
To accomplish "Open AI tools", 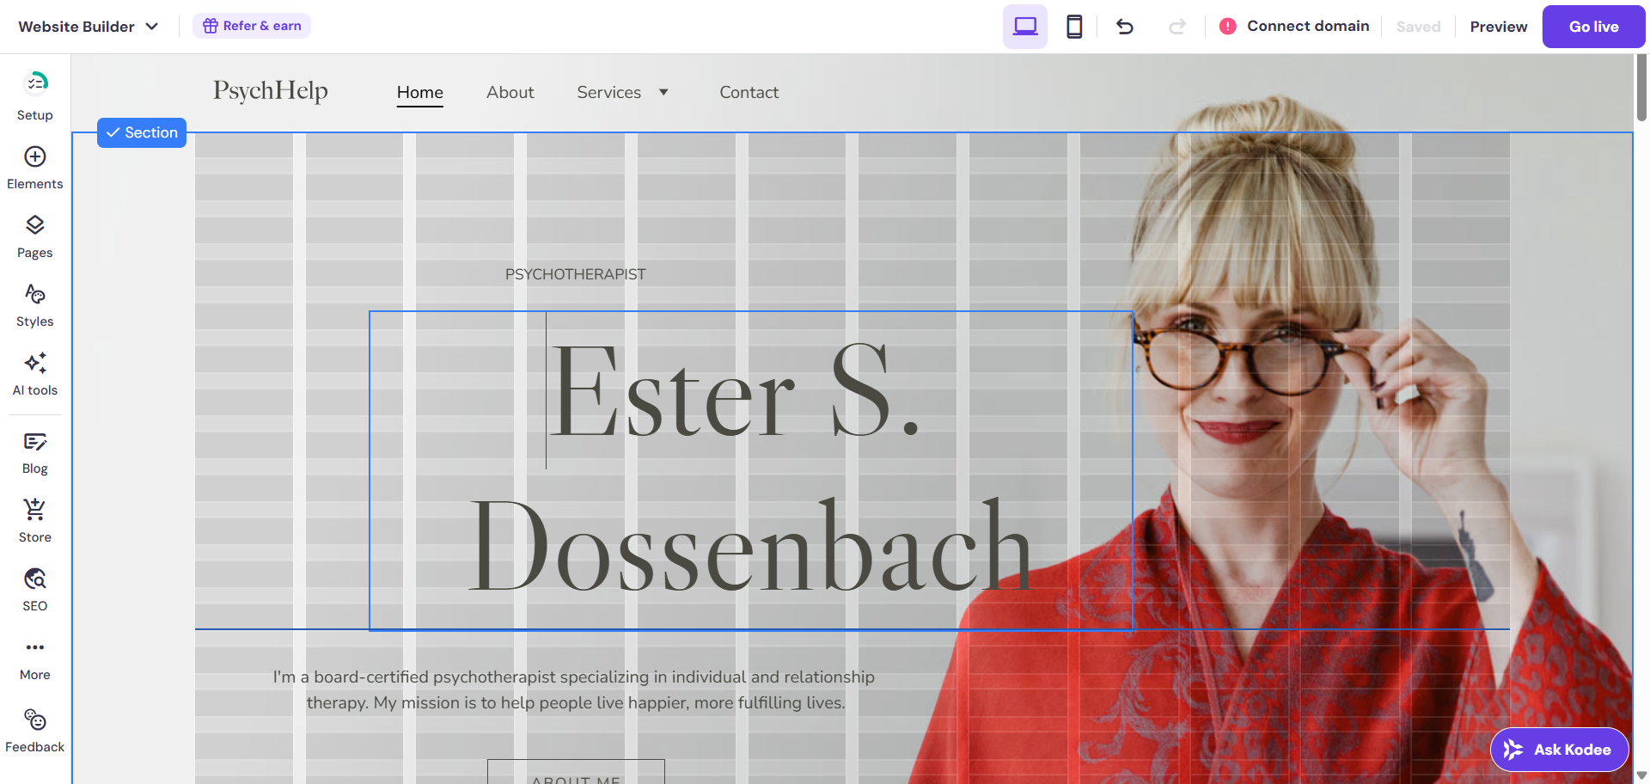I will 35,374.
